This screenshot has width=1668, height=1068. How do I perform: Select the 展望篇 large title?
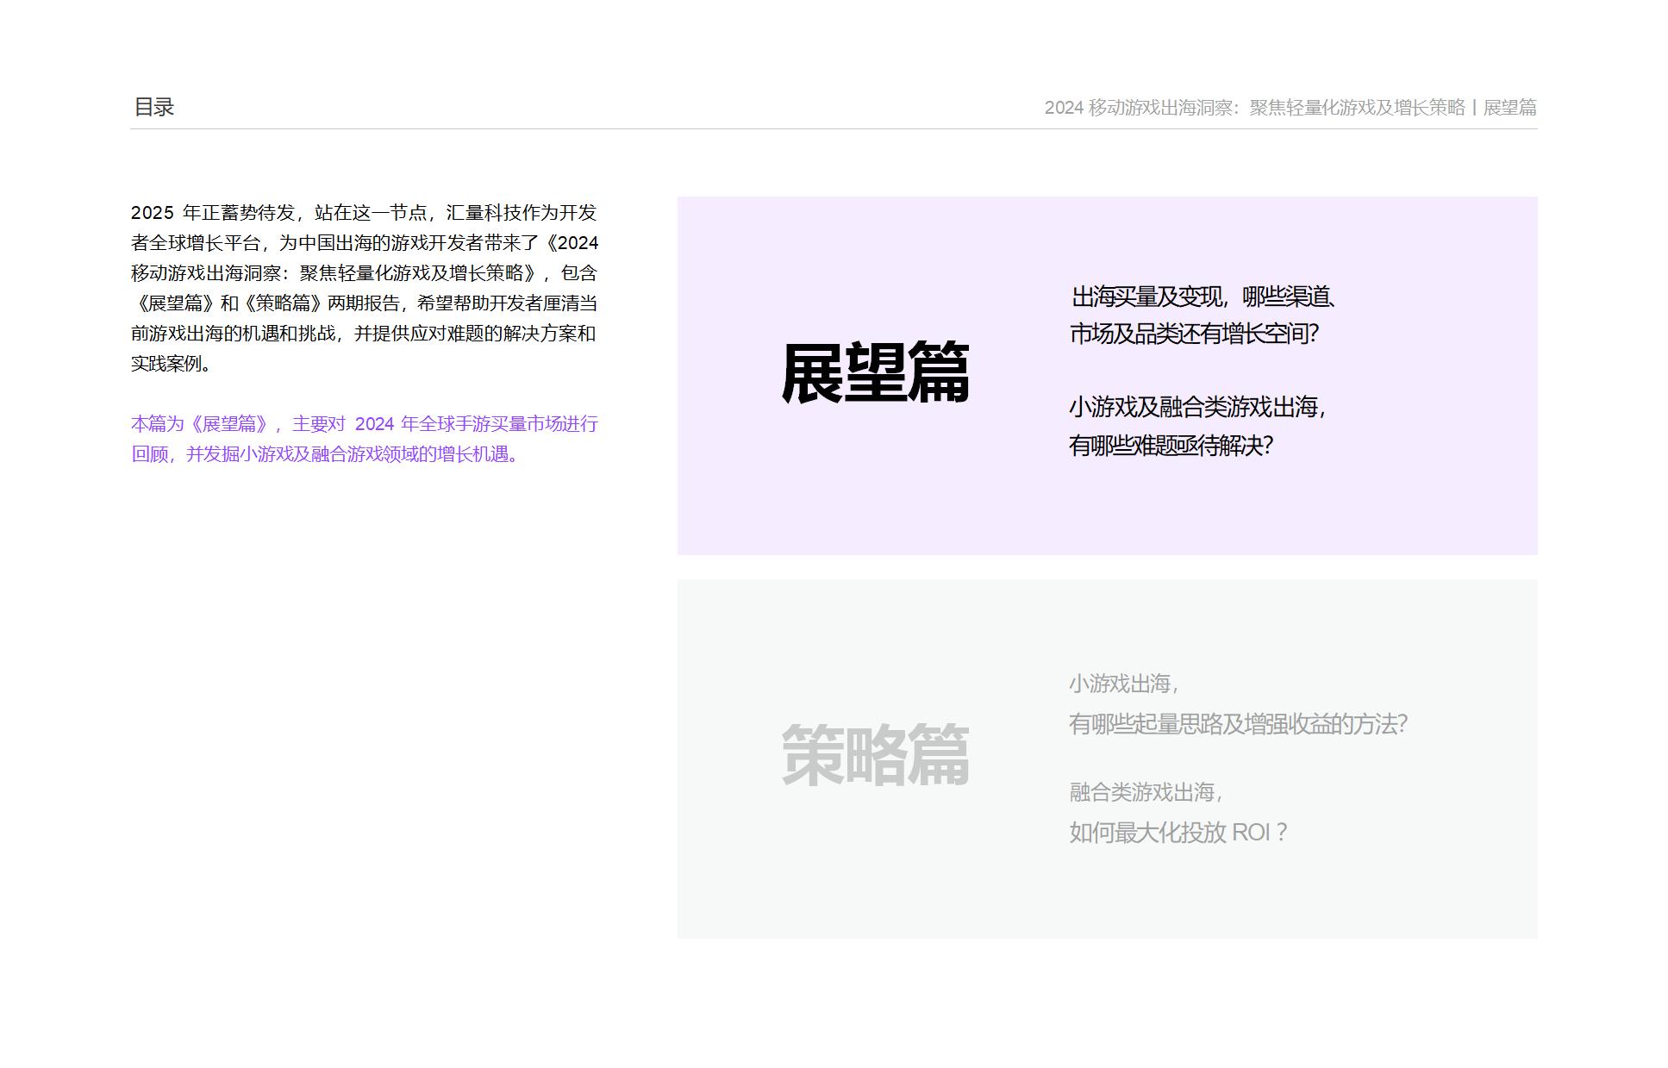click(875, 373)
